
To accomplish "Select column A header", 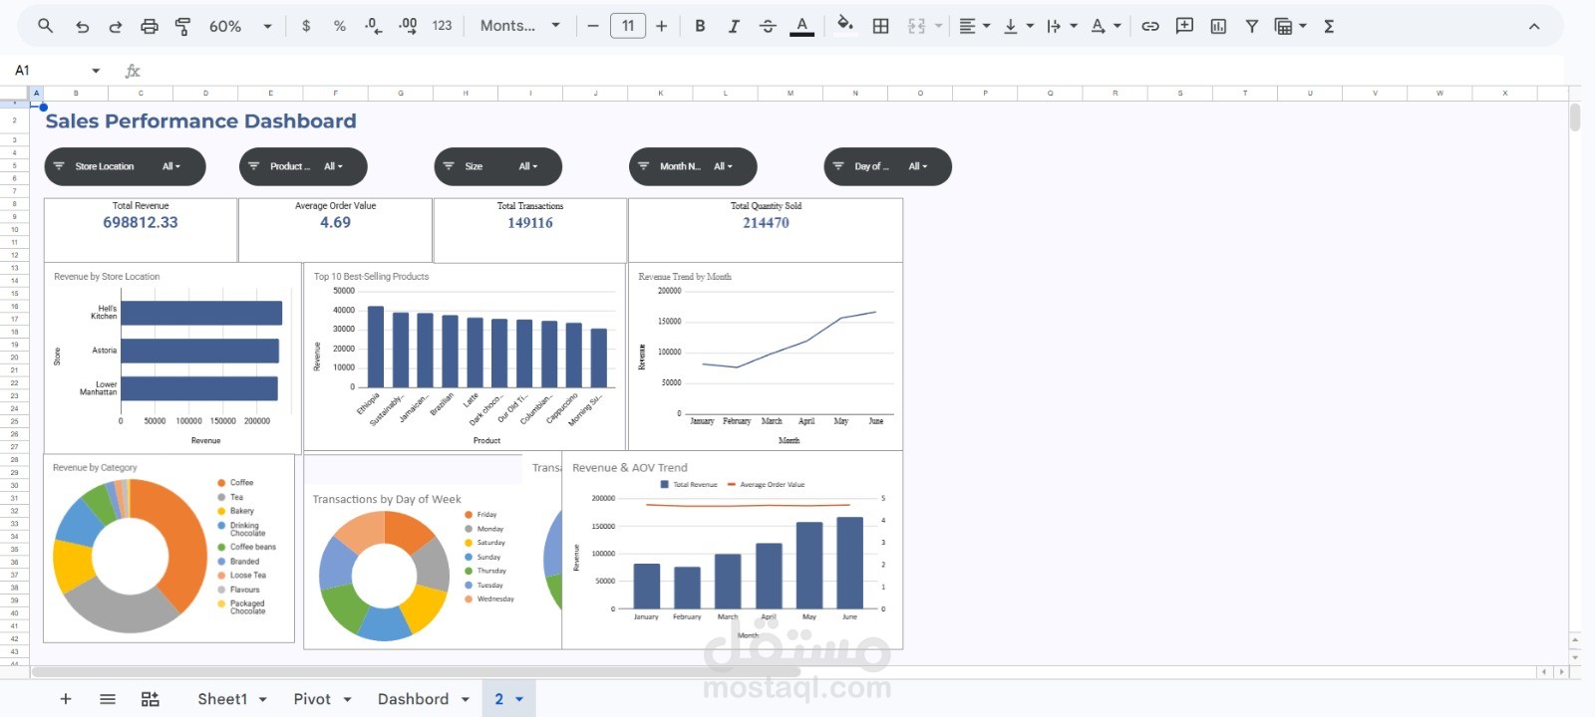I will (37, 93).
